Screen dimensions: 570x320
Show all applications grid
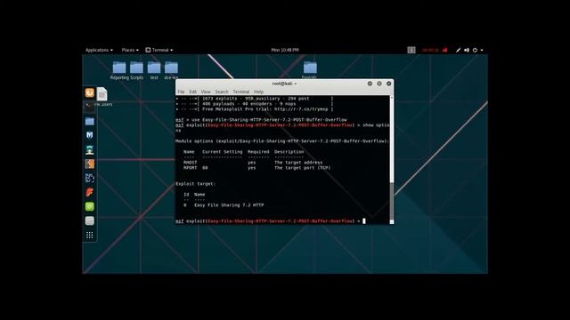tap(89, 235)
